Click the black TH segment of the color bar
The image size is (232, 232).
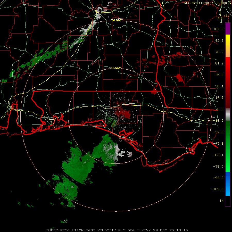tap(228, 201)
